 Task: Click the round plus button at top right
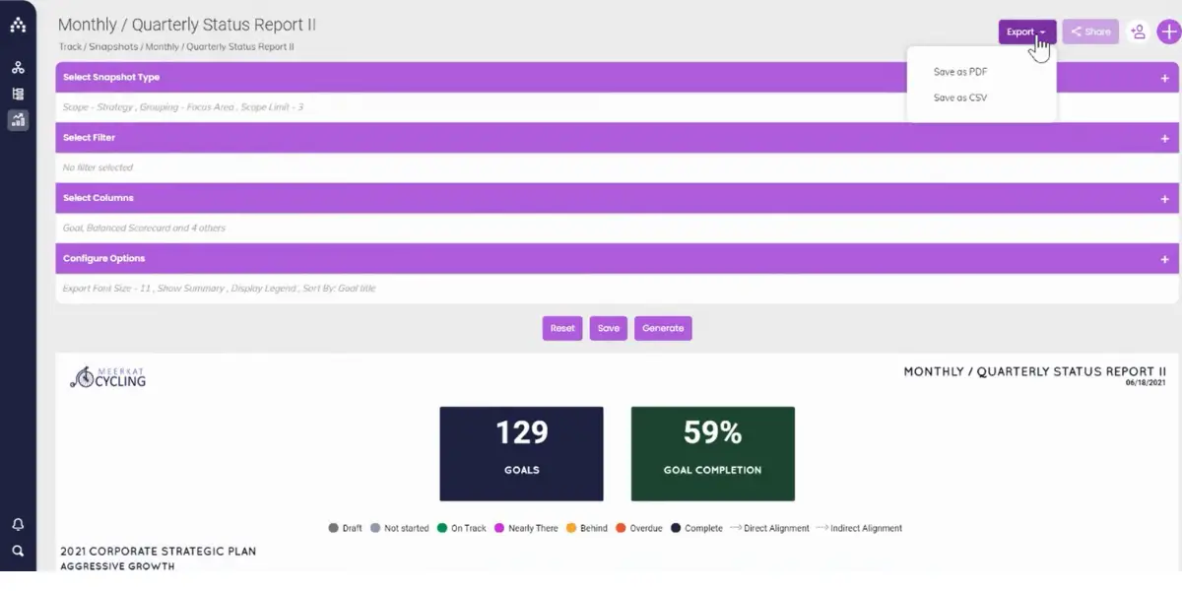(x=1167, y=32)
